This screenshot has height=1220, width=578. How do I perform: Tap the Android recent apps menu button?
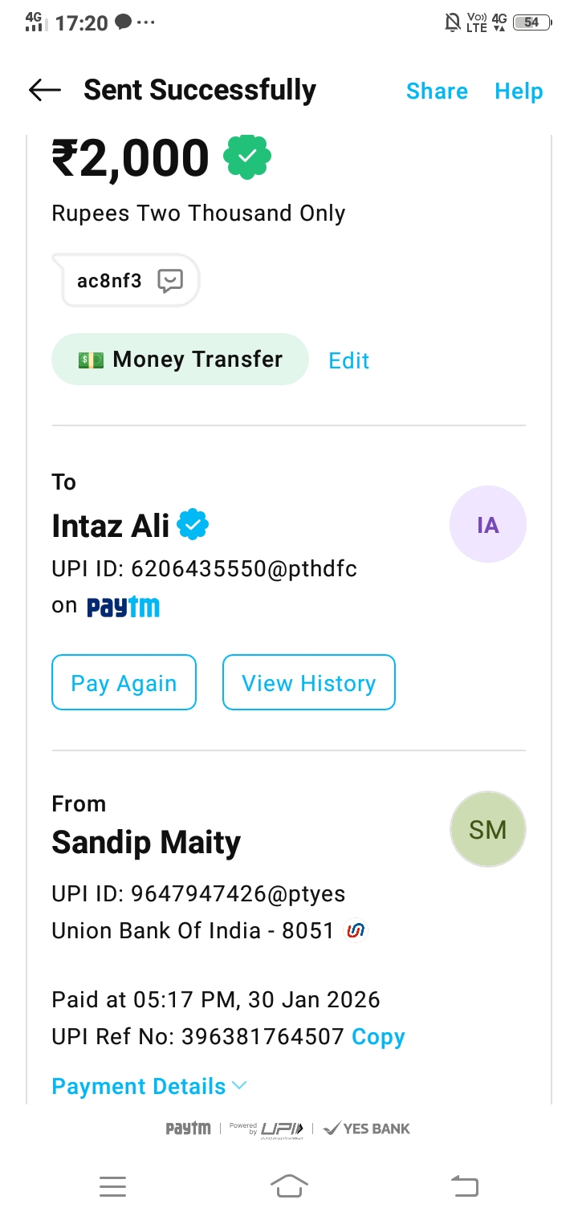pos(113,1185)
